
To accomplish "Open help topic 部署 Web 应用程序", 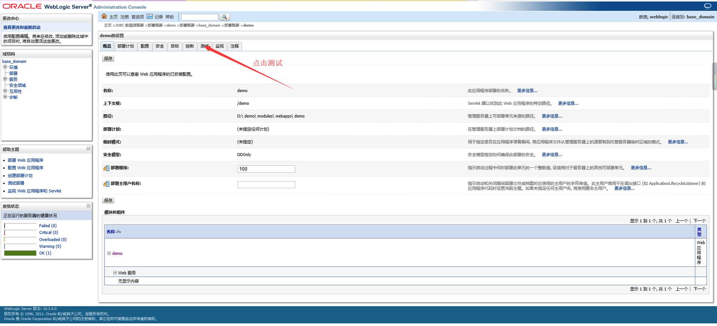I will pyautogui.click(x=25, y=160).
